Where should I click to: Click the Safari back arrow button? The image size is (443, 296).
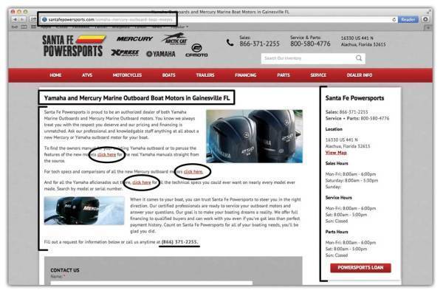click(x=15, y=19)
